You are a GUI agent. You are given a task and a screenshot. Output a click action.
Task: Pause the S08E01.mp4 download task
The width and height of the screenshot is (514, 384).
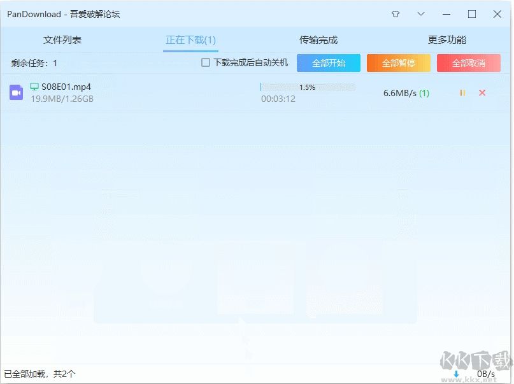pos(462,93)
